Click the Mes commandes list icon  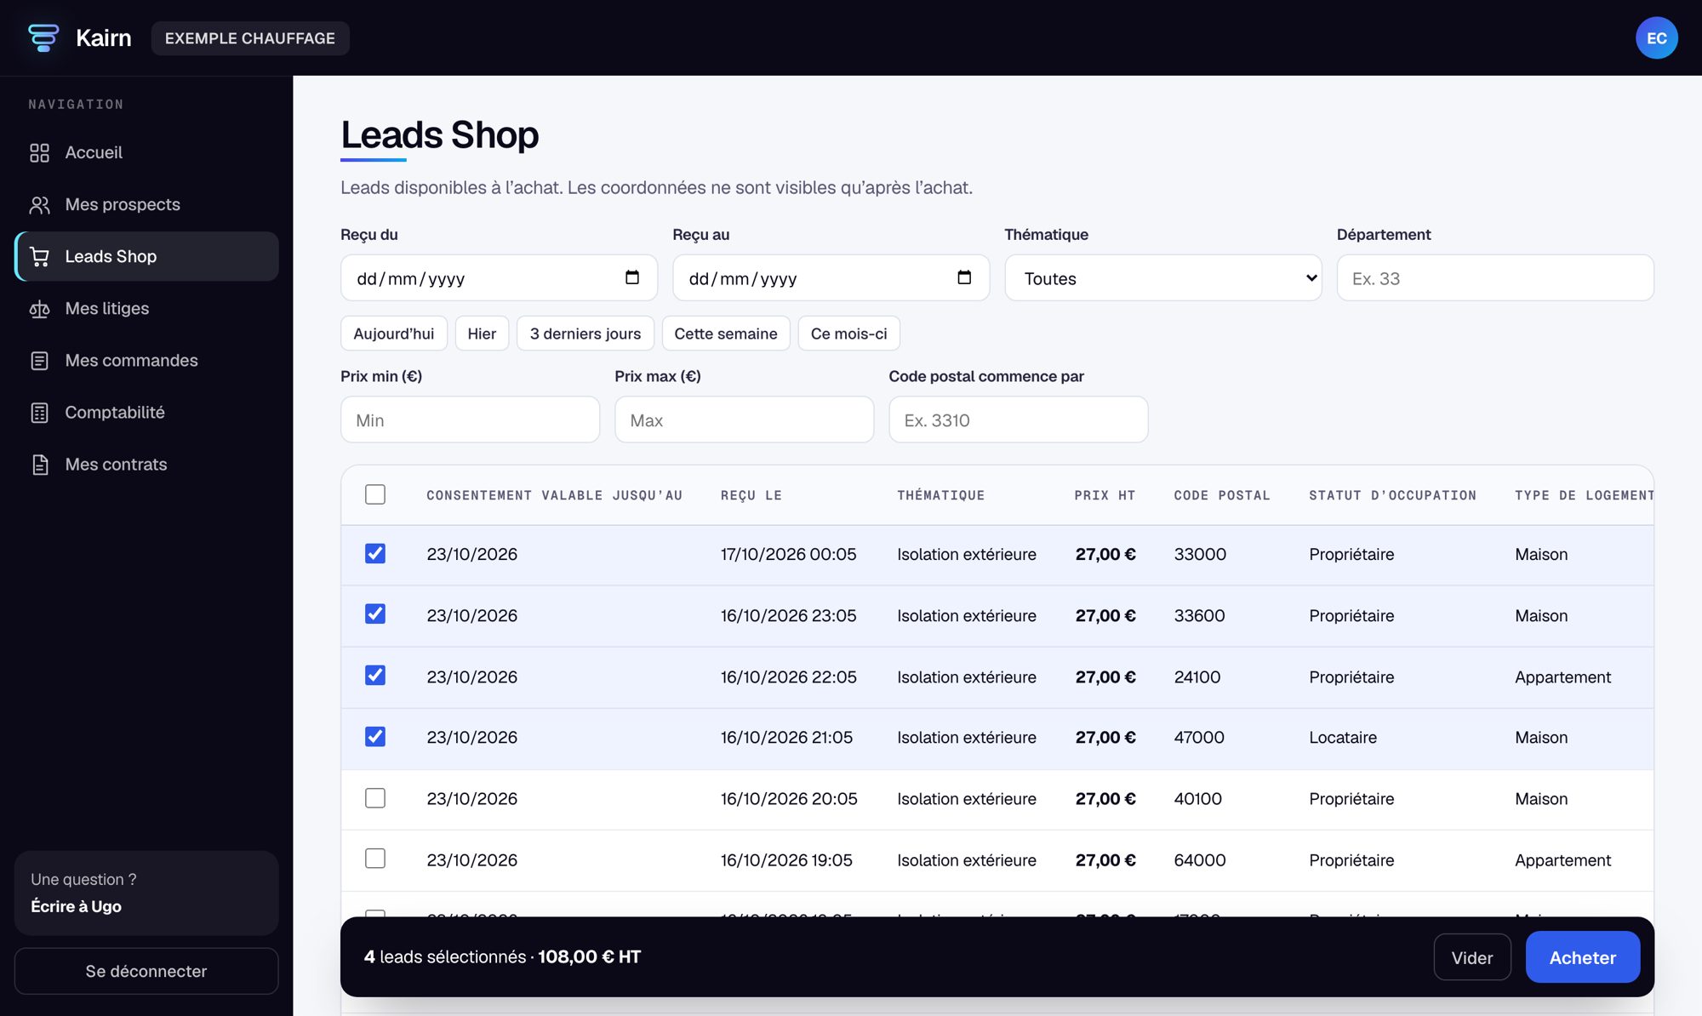click(39, 360)
